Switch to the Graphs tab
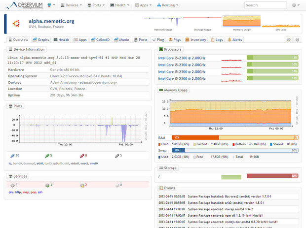306x228 pixels. point(41,39)
